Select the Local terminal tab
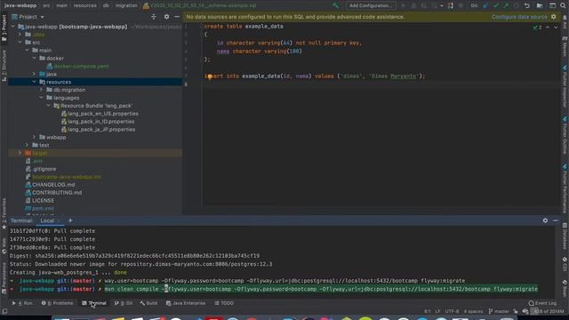The width and height of the screenshot is (569, 320). coord(47,220)
